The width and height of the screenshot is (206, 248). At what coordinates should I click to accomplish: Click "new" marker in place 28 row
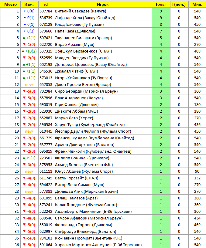29,192
